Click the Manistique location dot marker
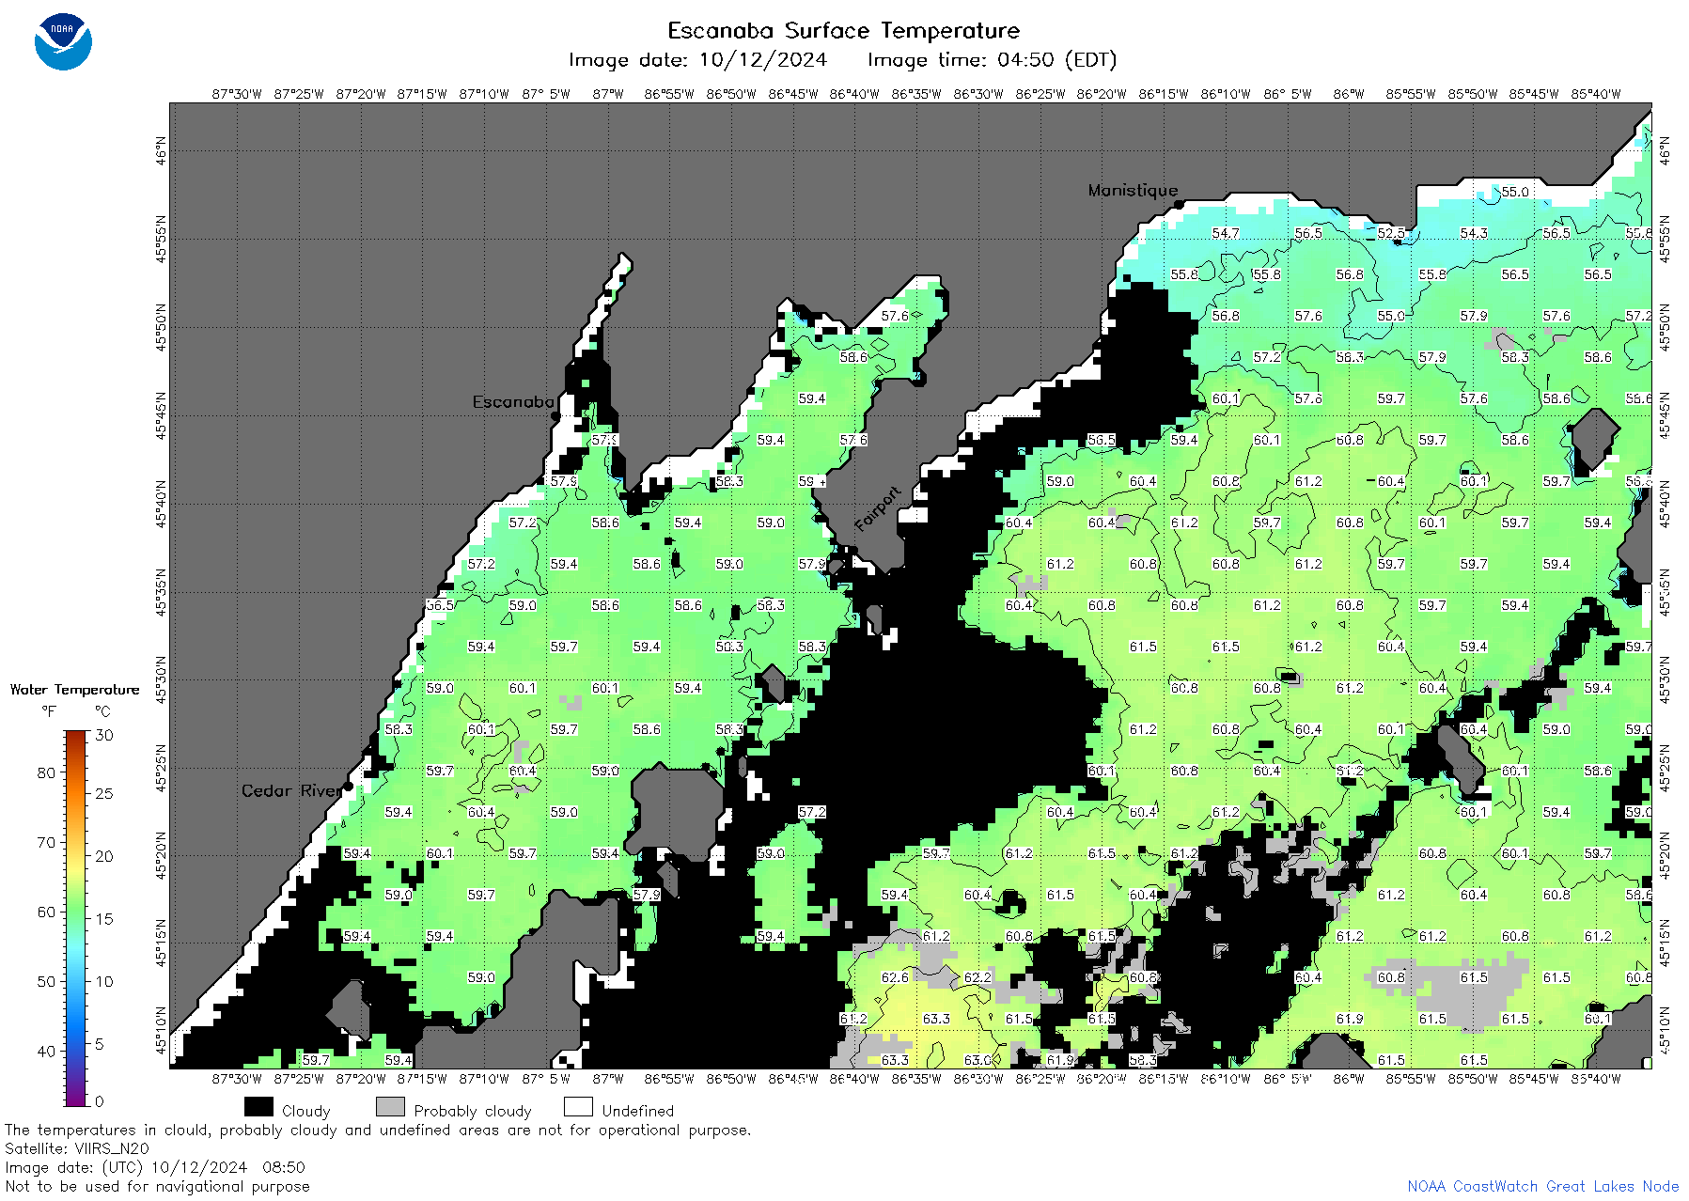Screen dimensions: 1689x1201 pos(1179,204)
